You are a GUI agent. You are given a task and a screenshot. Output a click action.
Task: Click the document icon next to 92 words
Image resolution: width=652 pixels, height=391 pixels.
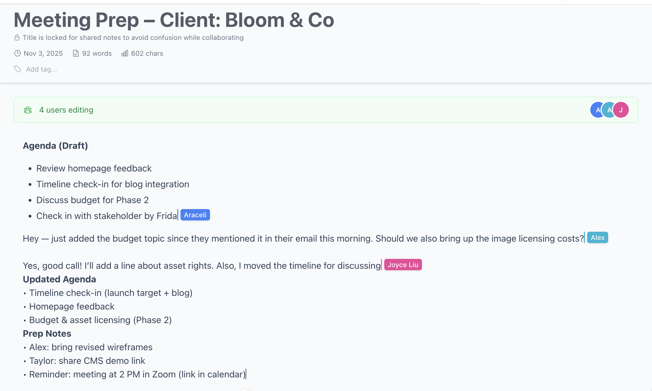coord(76,53)
